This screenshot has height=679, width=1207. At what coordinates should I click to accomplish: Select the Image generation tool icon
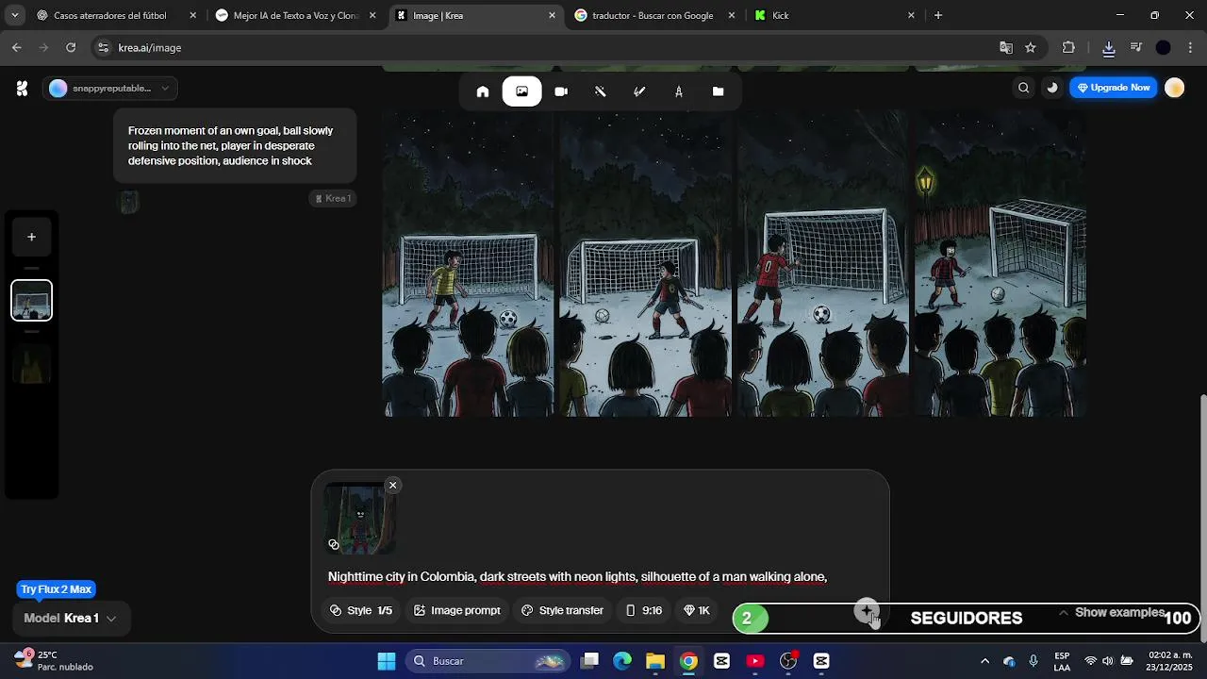[521, 91]
